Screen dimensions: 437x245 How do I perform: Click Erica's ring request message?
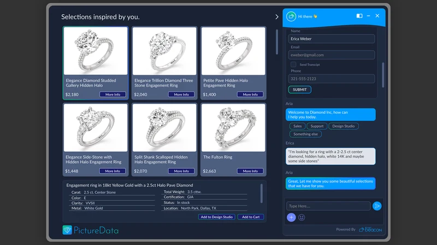[330, 156]
